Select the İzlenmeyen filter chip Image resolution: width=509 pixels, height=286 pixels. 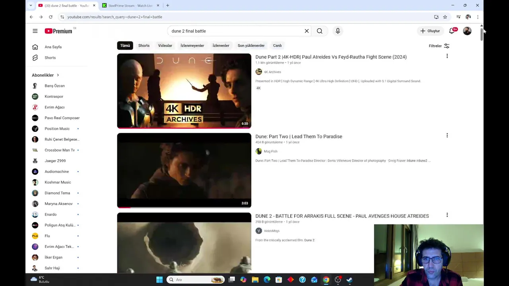(x=192, y=46)
